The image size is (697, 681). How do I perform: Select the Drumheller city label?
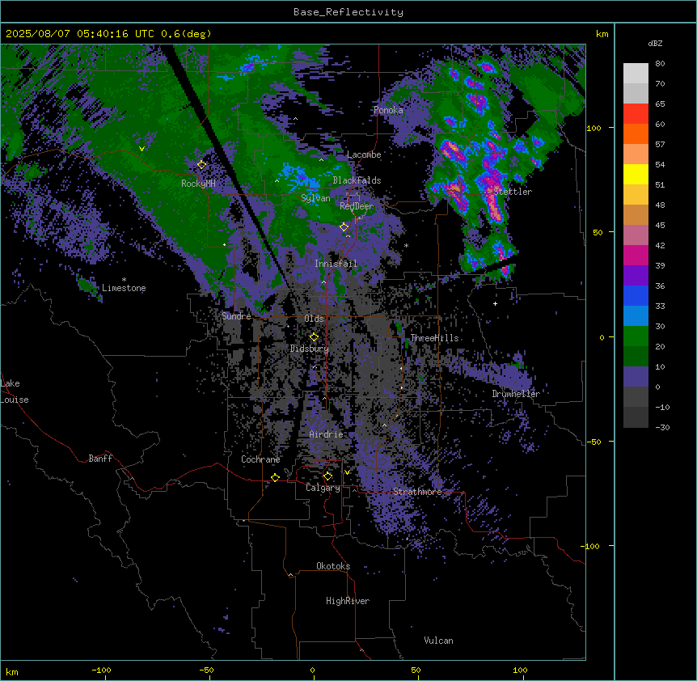(x=516, y=394)
